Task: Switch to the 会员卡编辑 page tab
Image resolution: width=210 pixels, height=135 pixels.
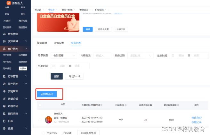Action: point(67,10)
